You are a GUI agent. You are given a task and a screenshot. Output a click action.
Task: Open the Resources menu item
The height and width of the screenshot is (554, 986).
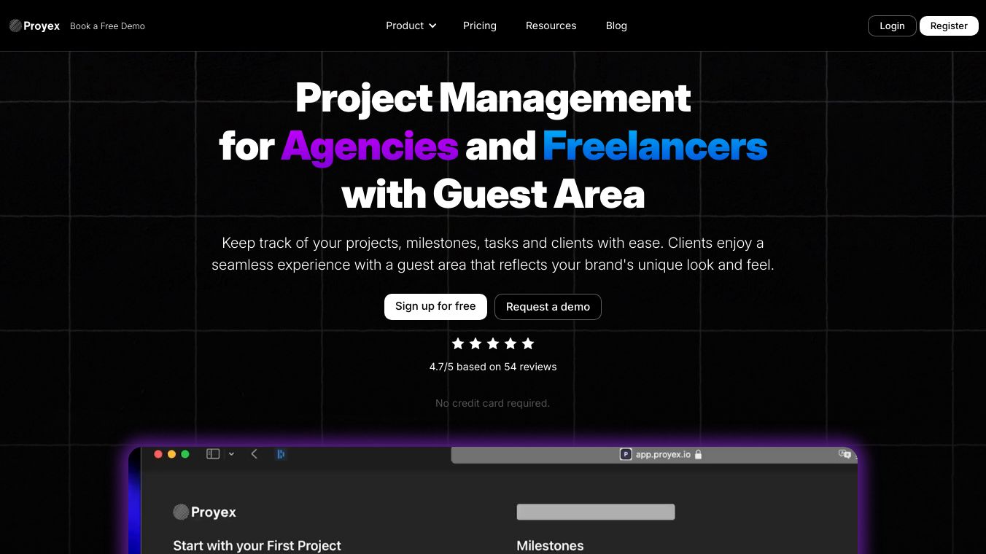tap(551, 26)
